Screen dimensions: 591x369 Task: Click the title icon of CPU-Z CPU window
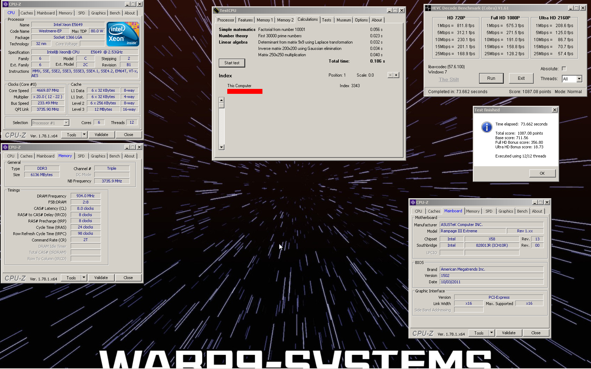tap(5, 4)
